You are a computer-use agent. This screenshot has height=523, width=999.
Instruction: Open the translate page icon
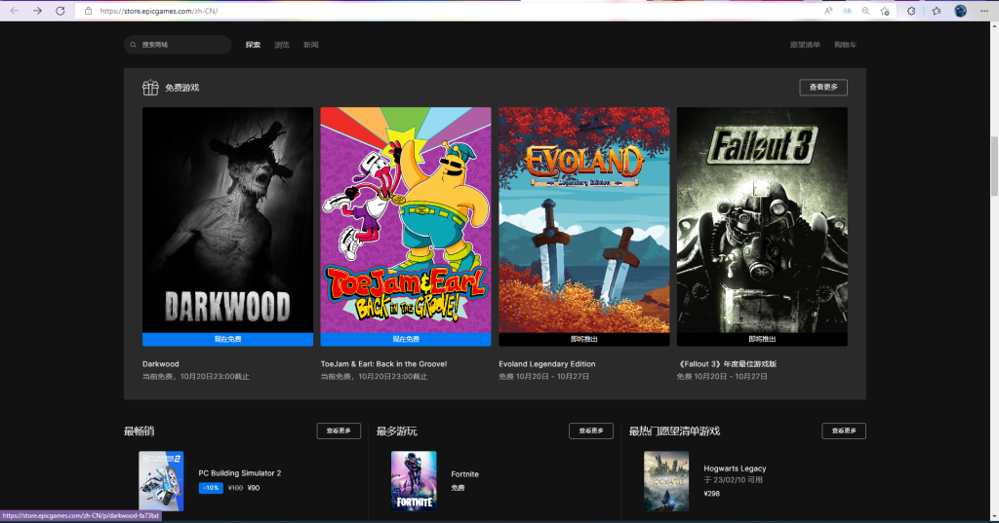point(847,11)
